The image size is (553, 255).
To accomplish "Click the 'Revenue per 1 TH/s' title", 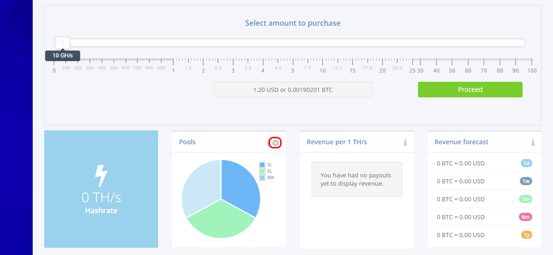I will tap(337, 142).
